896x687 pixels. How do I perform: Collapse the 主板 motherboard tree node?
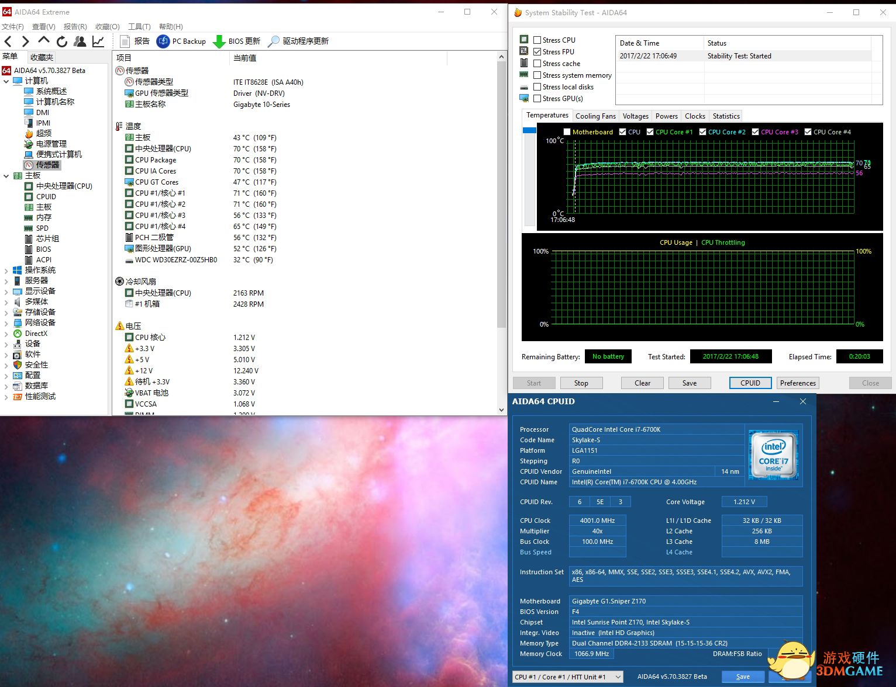pos(6,176)
